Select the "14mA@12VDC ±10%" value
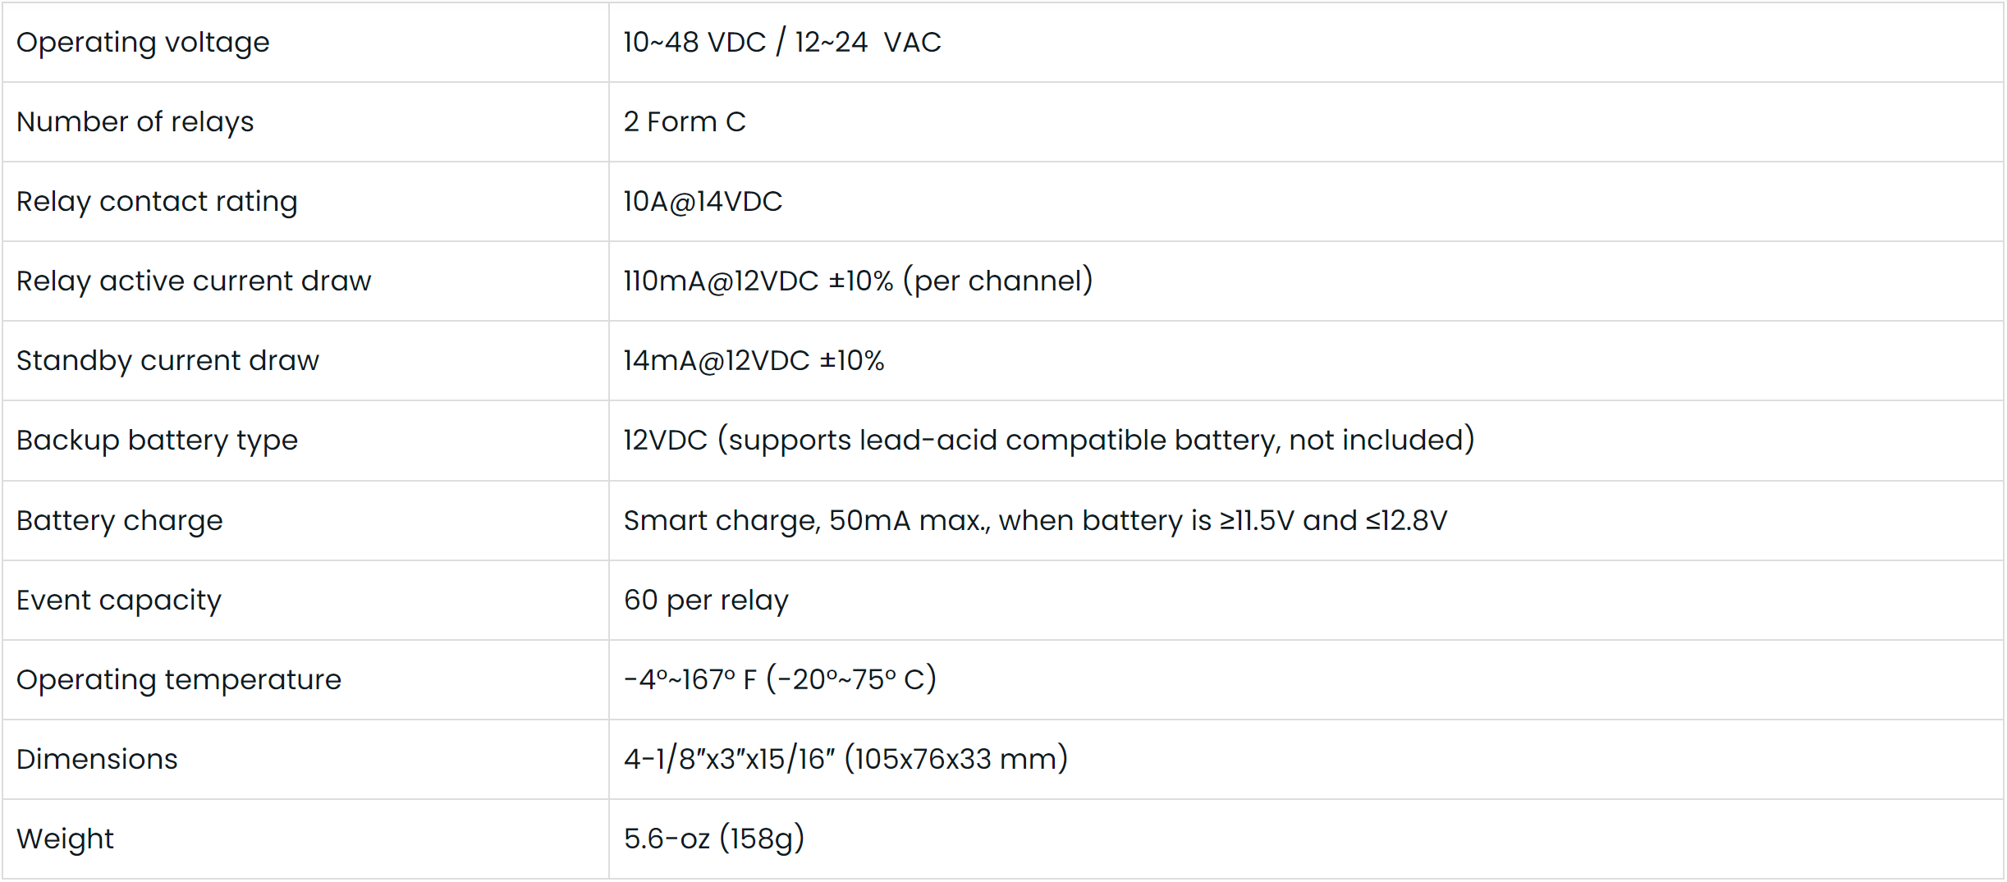The width and height of the screenshot is (2007, 882). [x=754, y=361]
